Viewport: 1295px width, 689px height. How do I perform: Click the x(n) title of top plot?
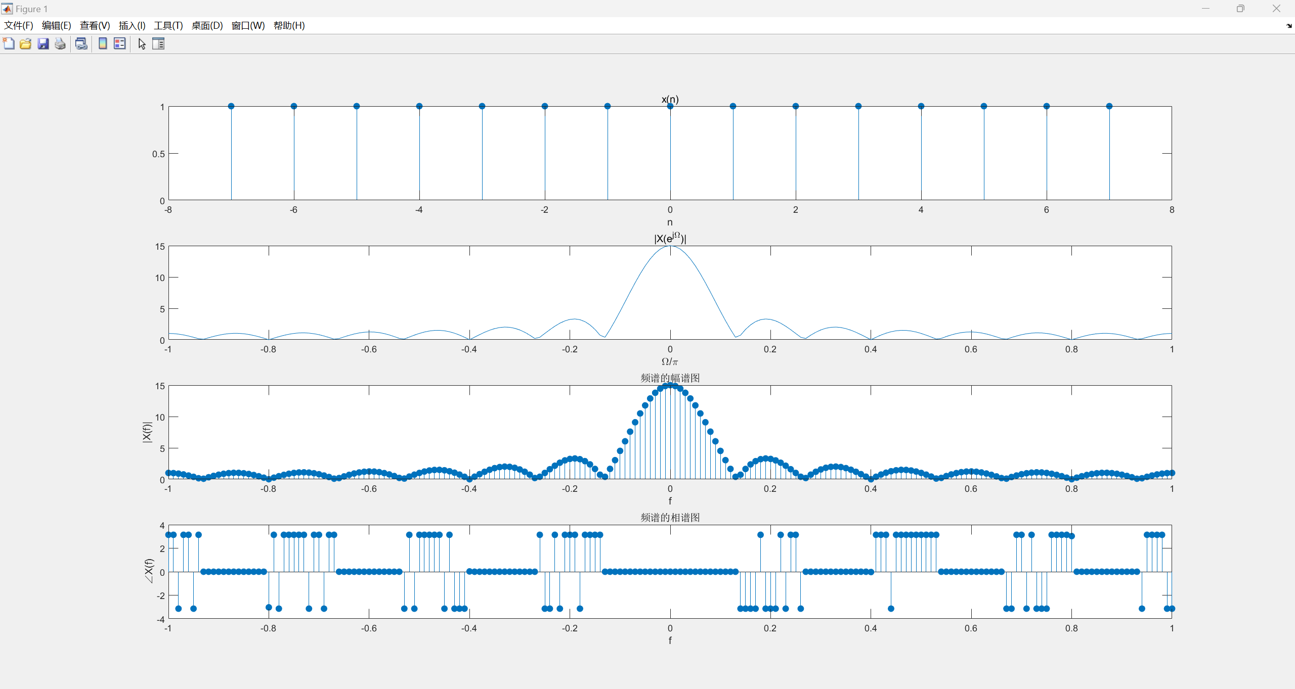pyautogui.click(x=670, y=99)
